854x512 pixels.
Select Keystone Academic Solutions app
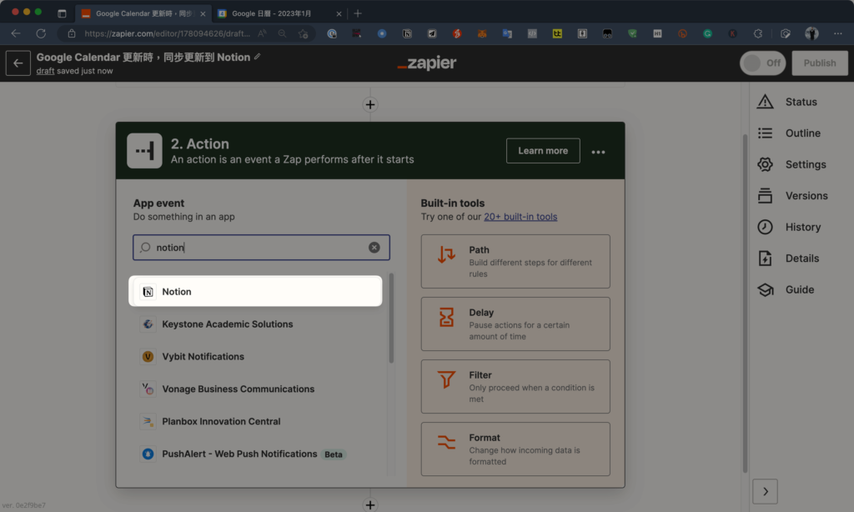point(255,324)
